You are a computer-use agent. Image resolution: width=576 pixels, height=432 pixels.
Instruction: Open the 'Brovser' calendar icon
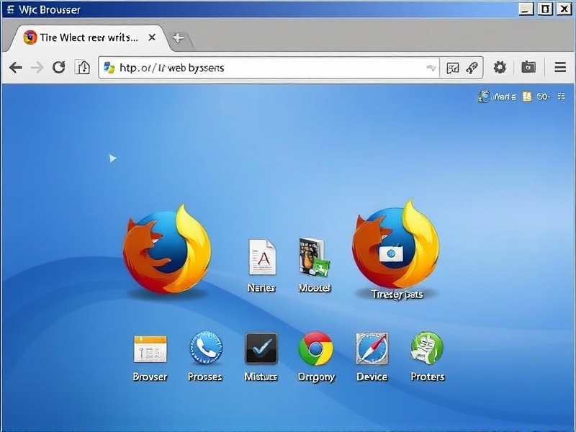pyautogui.click(x=150, y=349)
